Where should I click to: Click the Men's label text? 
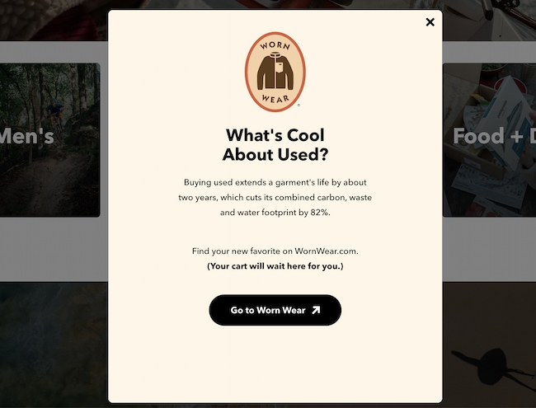point(27,136)
